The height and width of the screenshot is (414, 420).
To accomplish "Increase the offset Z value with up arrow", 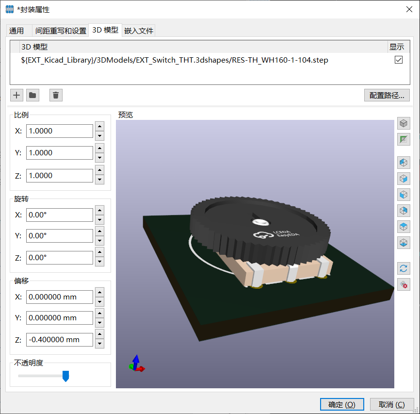I will point(100,335).
